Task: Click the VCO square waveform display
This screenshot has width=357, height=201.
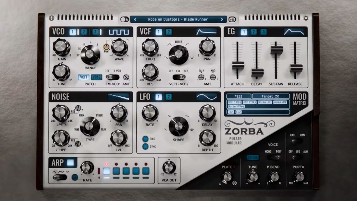Action: click(x=119, y=32)
